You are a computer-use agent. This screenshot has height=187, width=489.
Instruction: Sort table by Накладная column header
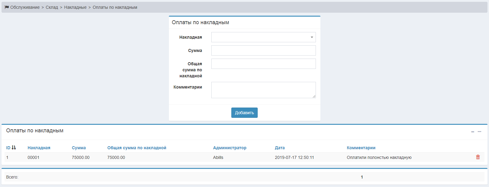coord(39,148)
